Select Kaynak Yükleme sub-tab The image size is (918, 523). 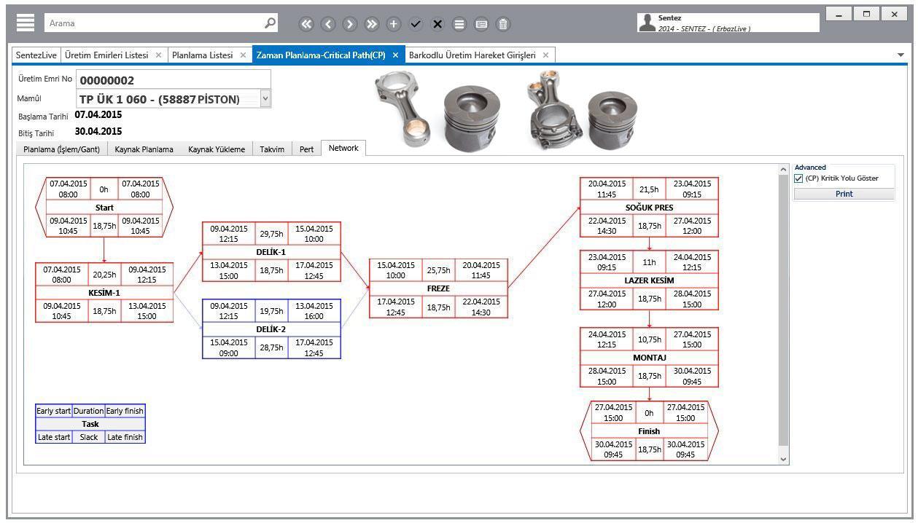217,149
